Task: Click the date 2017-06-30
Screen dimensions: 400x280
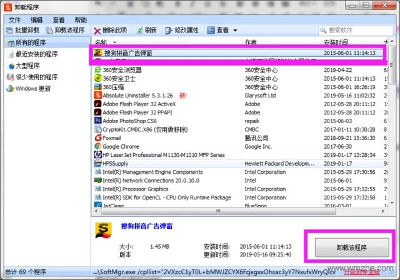Action: [x=337, y=146]
